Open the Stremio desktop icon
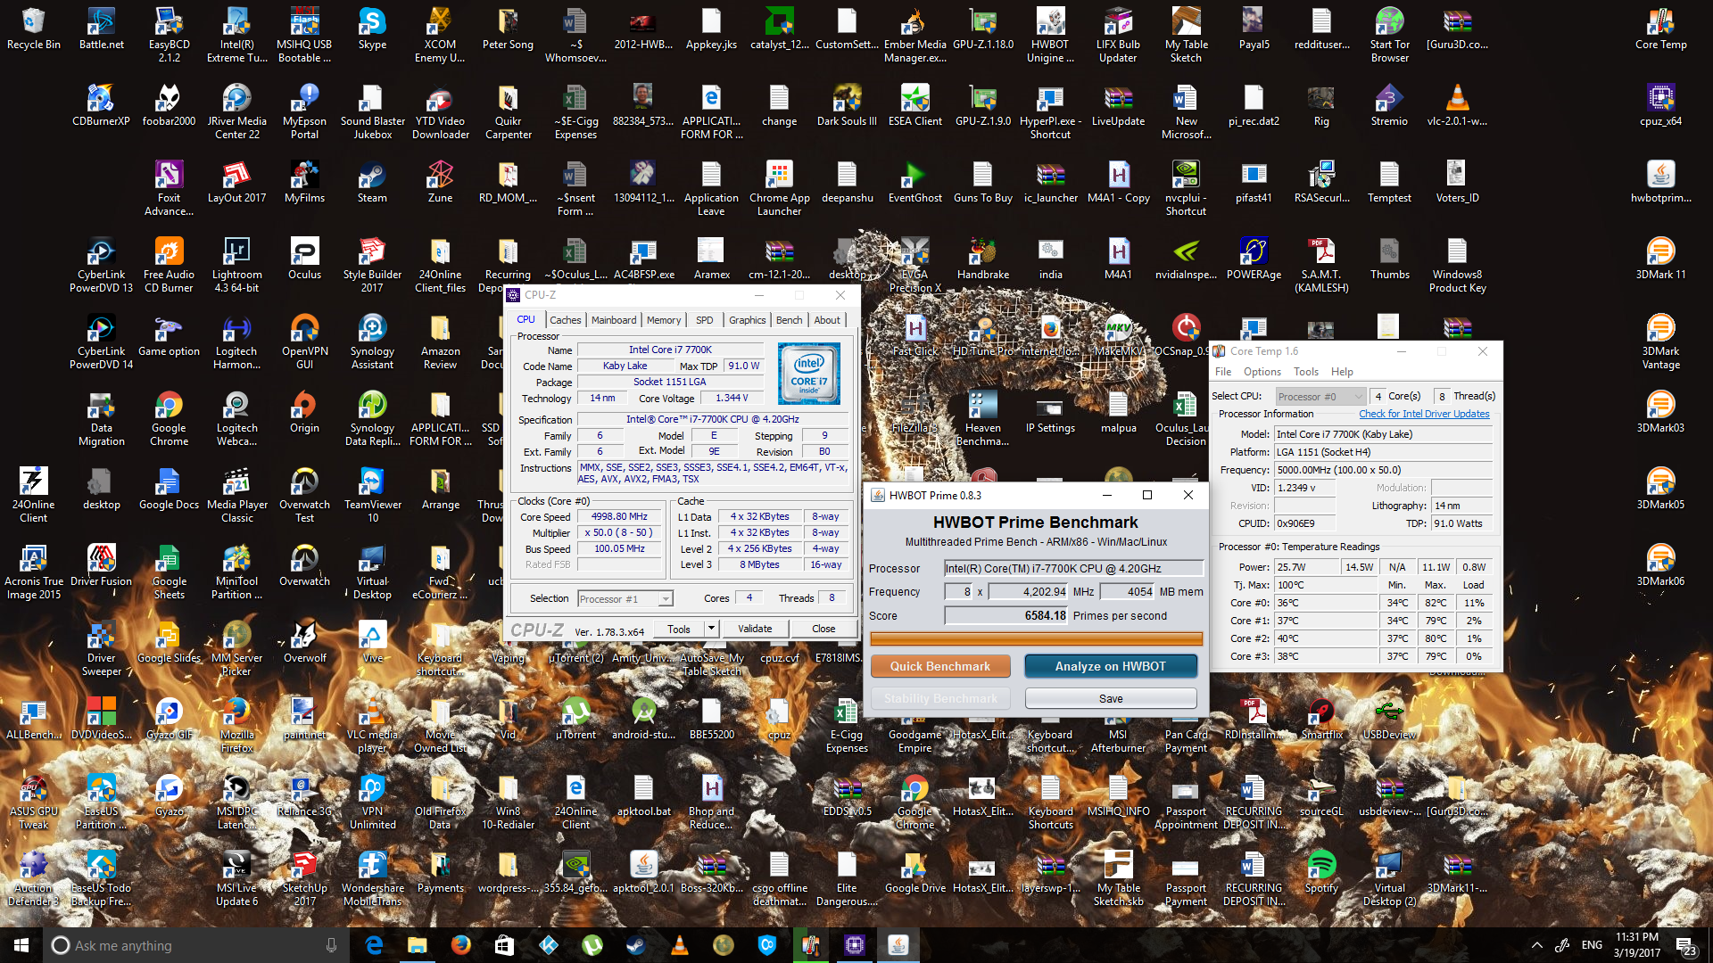The image size is (1713, 963). tap(1389, 105)
